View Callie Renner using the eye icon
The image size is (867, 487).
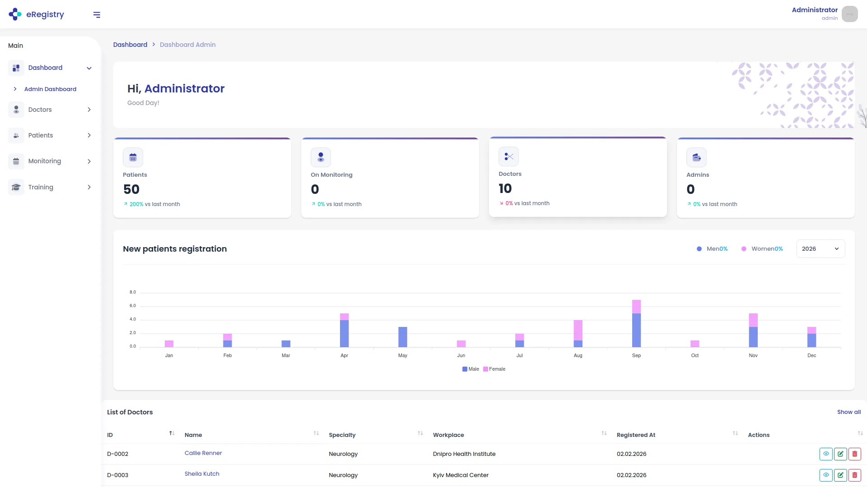(826, 454)
